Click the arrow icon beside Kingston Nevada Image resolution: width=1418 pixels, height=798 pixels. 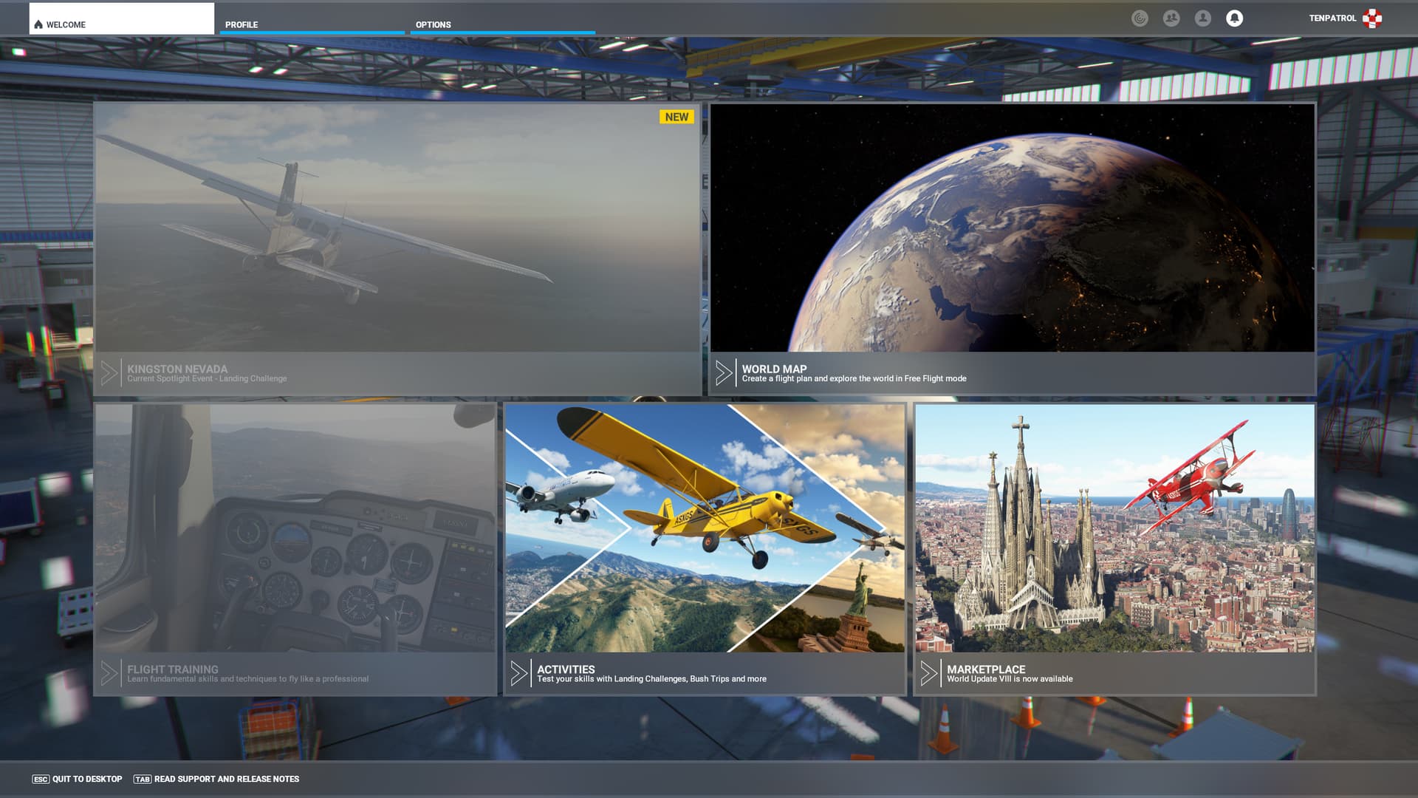coord(109,373)
